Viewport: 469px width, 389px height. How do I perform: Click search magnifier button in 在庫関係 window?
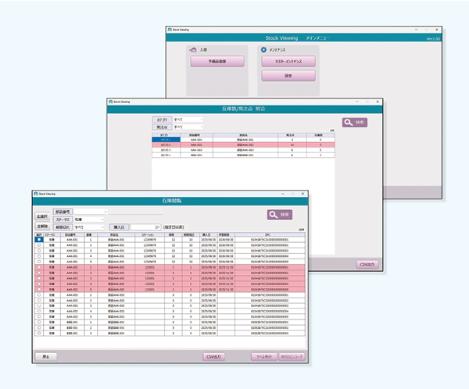click(281, 214)
